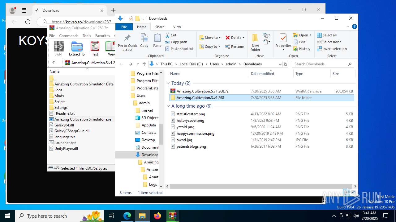Collapse A long time ago (6) group
Image resolution: width=396 pixels, height=222 pixels.
pyautogui.click(x=169, y=106)
